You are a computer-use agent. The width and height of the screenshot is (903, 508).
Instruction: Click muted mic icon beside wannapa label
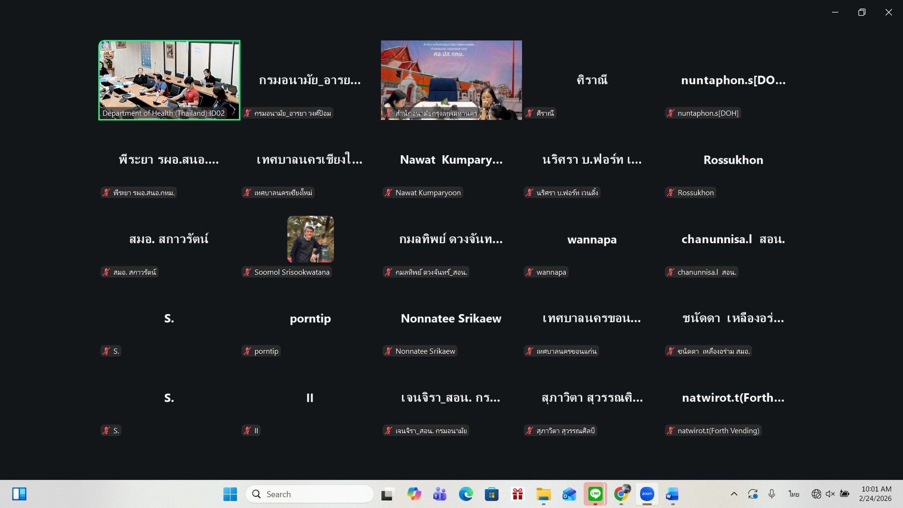(x=530, y=272)
